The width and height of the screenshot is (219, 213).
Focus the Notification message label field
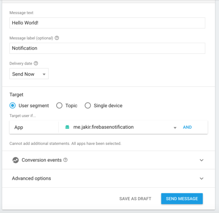(x=107, y=48)
